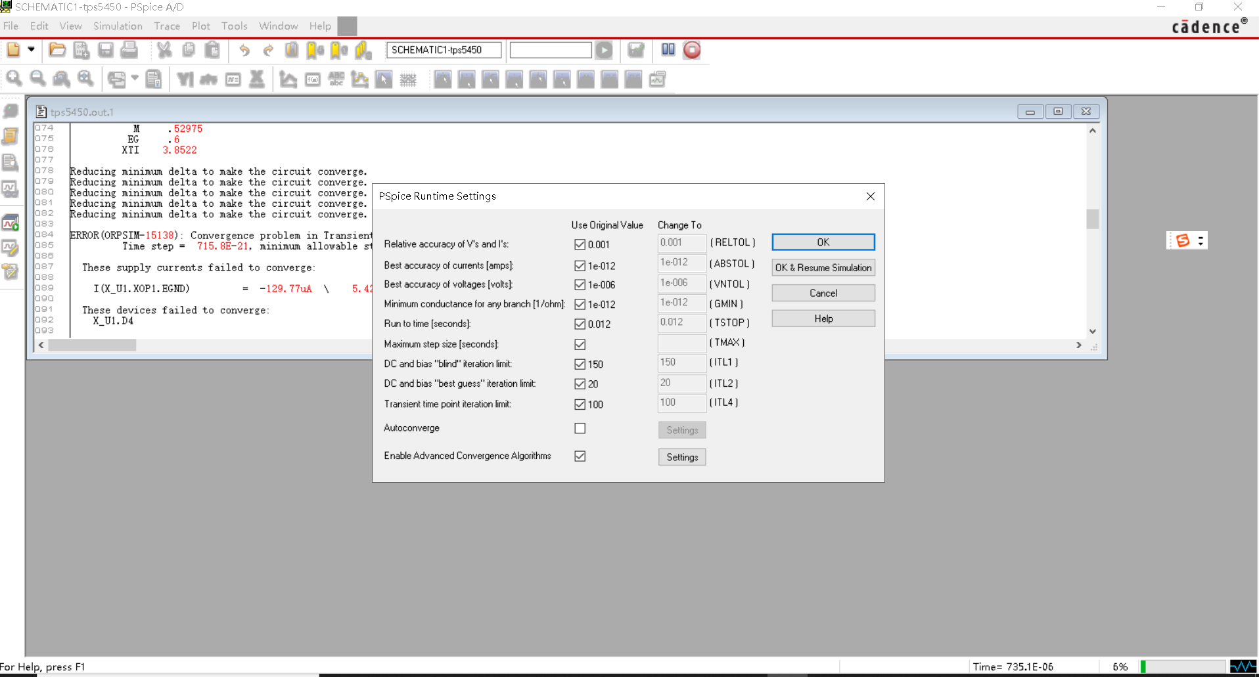Viewport: 1259px width, 677px height.
Task: Uncheck the ITL1 iteration limit checkbox
Action: (580, 364)
